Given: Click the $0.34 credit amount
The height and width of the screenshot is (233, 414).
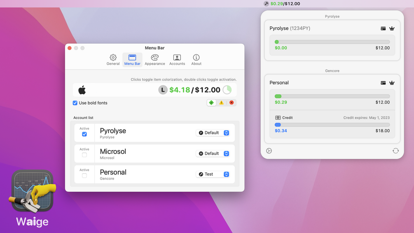Looking at the screenshot, I should coord(281,131).
